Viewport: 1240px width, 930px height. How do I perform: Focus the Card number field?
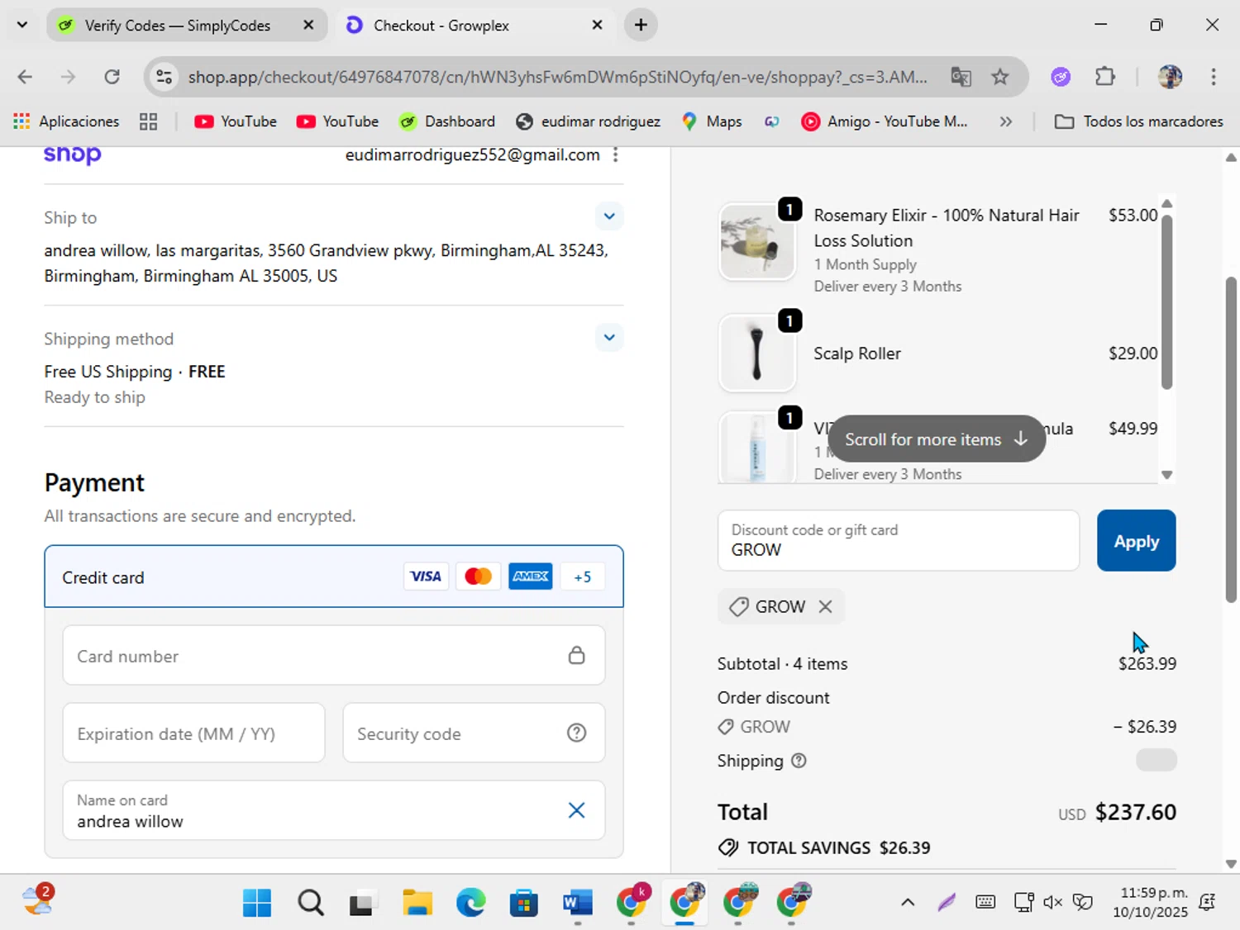pos(334,656)
